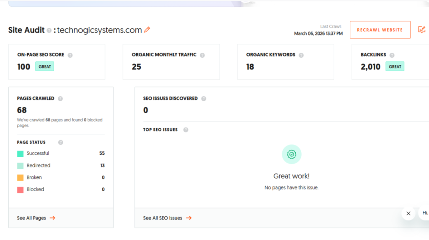Open the notes icon beside Recrawl Website

(x=421, y=30)
